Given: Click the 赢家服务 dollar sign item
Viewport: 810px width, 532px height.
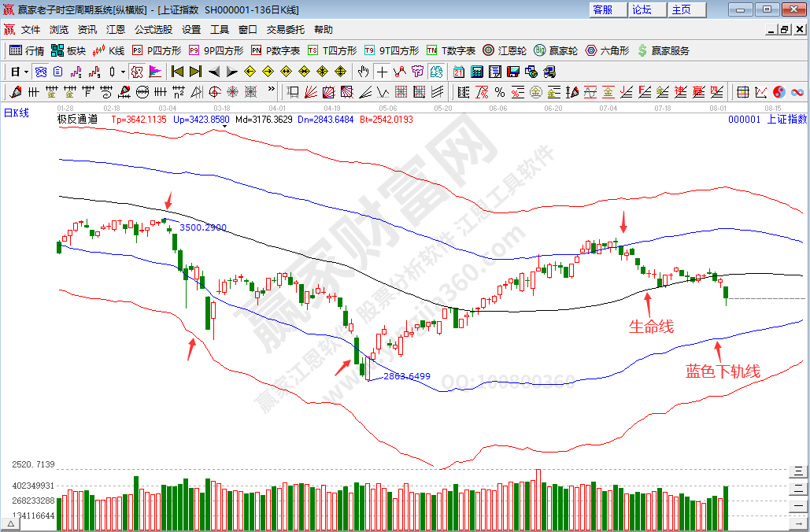Looking at the screenshot, I should pos(664,50).
